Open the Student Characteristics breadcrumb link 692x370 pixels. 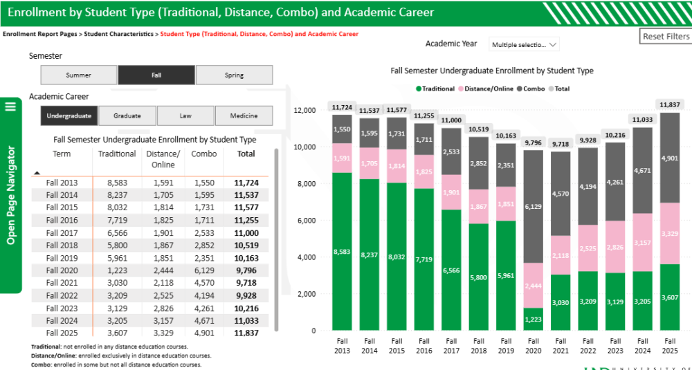pos(118,33)
